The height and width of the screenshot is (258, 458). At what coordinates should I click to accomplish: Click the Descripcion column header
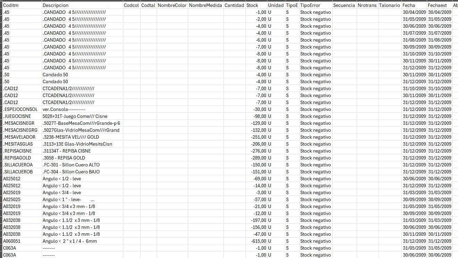tap(82, 5)
